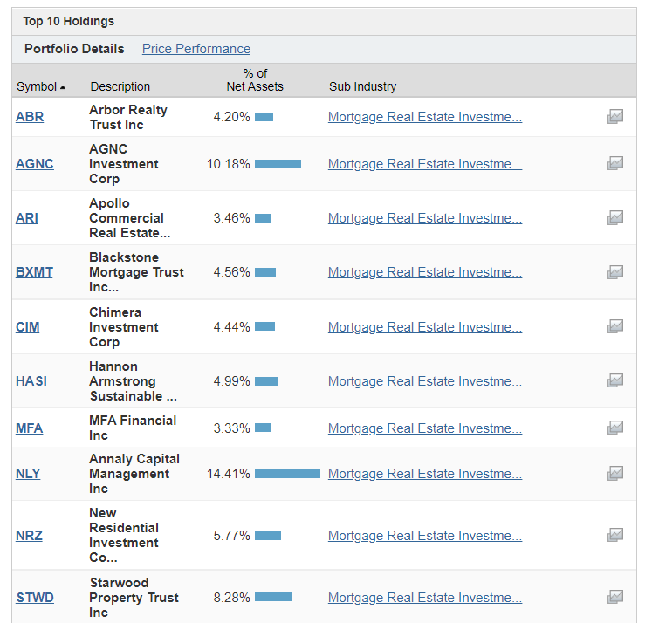
Task: Select the 4.99% net assets value
Action: tap(231, 381)
